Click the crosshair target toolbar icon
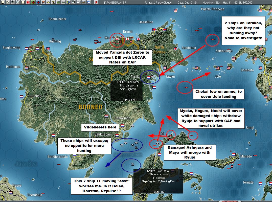This screenshot has width=272, height=202. [74, 2]
